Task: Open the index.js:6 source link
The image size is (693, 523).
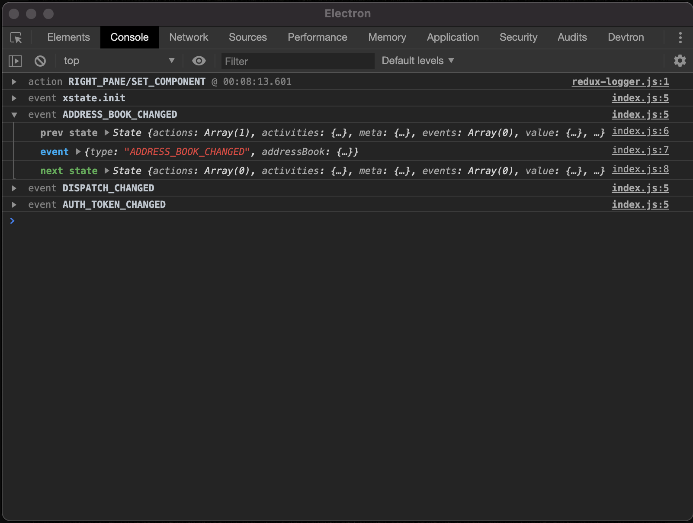Action: [640, 131]
